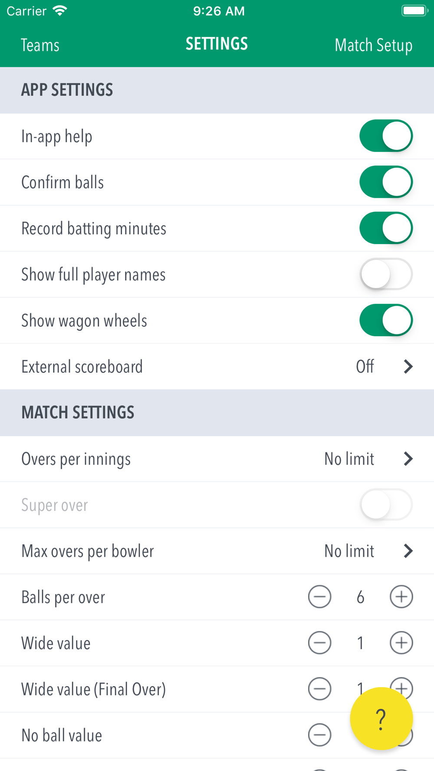Screen dimensions: 434x771
Task: Decrease Balls per over with minus icon
Action: pyautogui.click(x=319, y=597)
